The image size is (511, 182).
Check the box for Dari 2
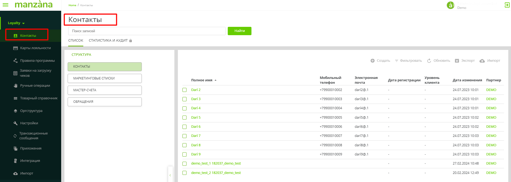[184, 90]
